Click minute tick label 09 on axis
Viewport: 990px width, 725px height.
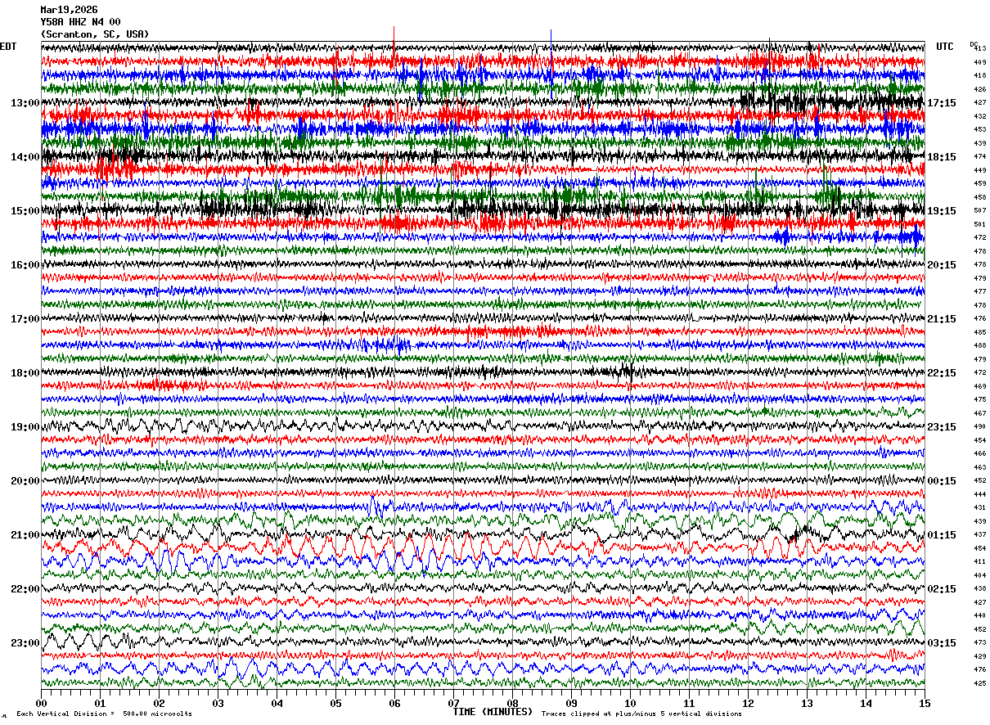(x=571, y=703)
